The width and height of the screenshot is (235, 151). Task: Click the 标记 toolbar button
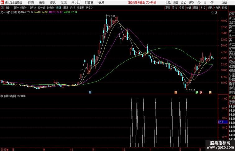(x=210, y=8)
